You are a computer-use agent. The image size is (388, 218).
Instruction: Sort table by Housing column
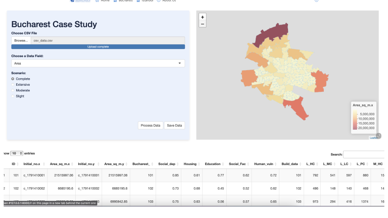[x=191, y=164]
